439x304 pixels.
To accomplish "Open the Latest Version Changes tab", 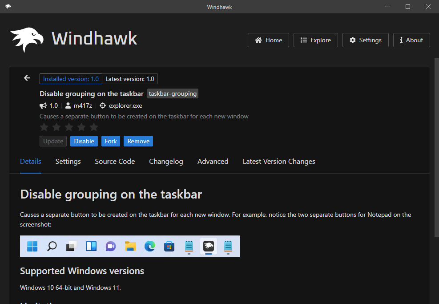I will (279, 162).
